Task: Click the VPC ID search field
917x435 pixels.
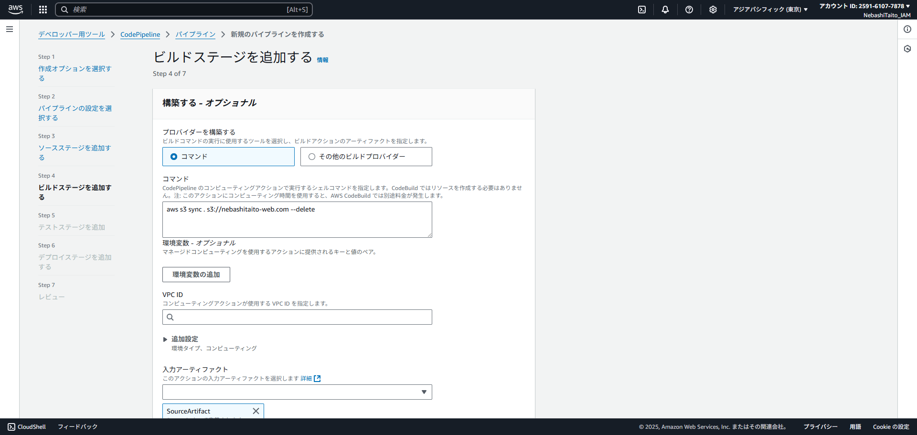Action: 297,317
